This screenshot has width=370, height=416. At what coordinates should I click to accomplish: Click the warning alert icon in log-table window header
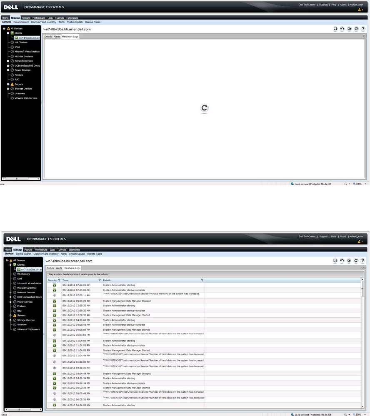[360, 242]
